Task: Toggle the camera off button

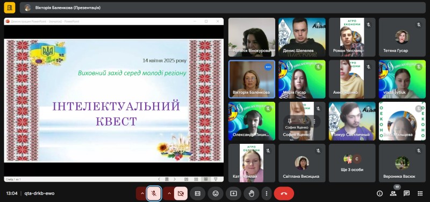Action: tap(181, 193)
